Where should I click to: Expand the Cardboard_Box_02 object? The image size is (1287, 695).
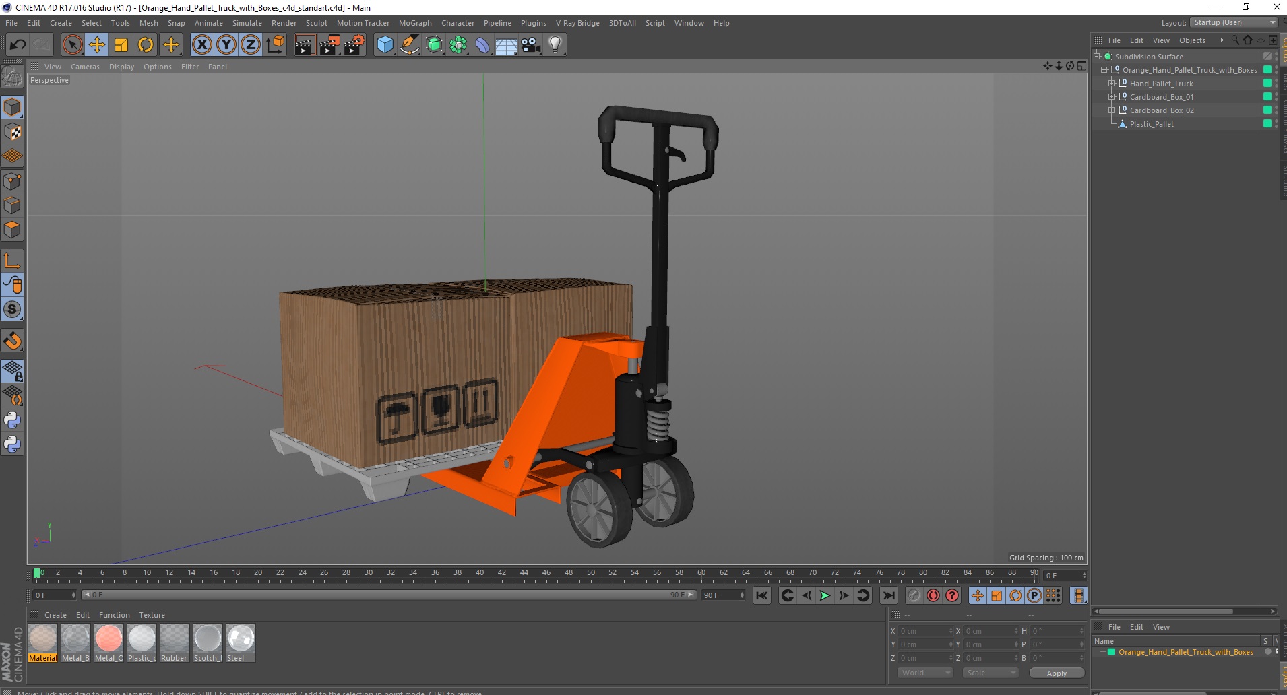click(1112, 110)
